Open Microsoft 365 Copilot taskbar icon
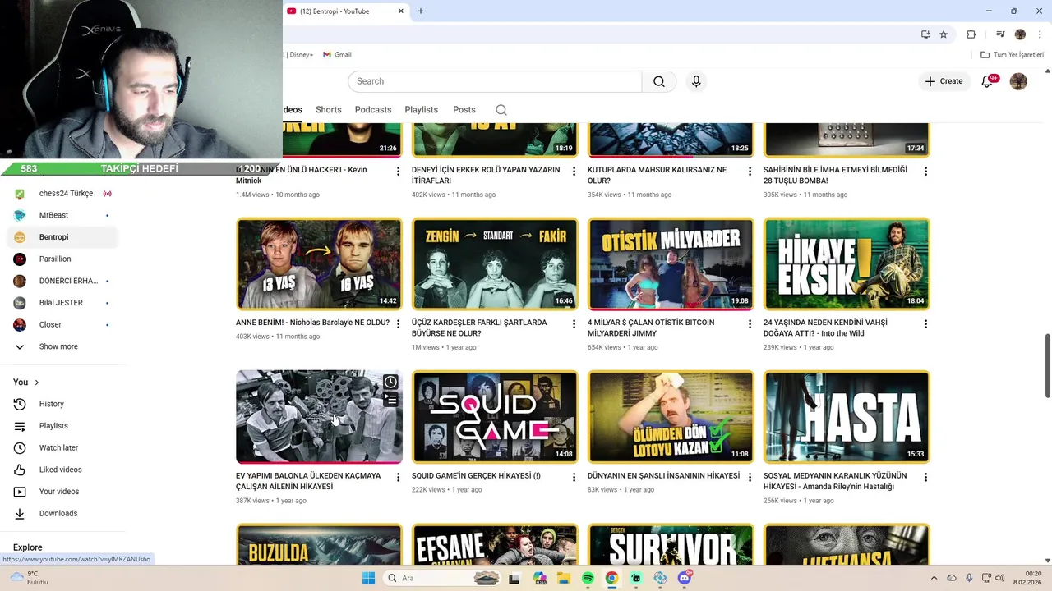Image resolution: width=1052 pixels, height=591 pixels. [x=540, y=578]
